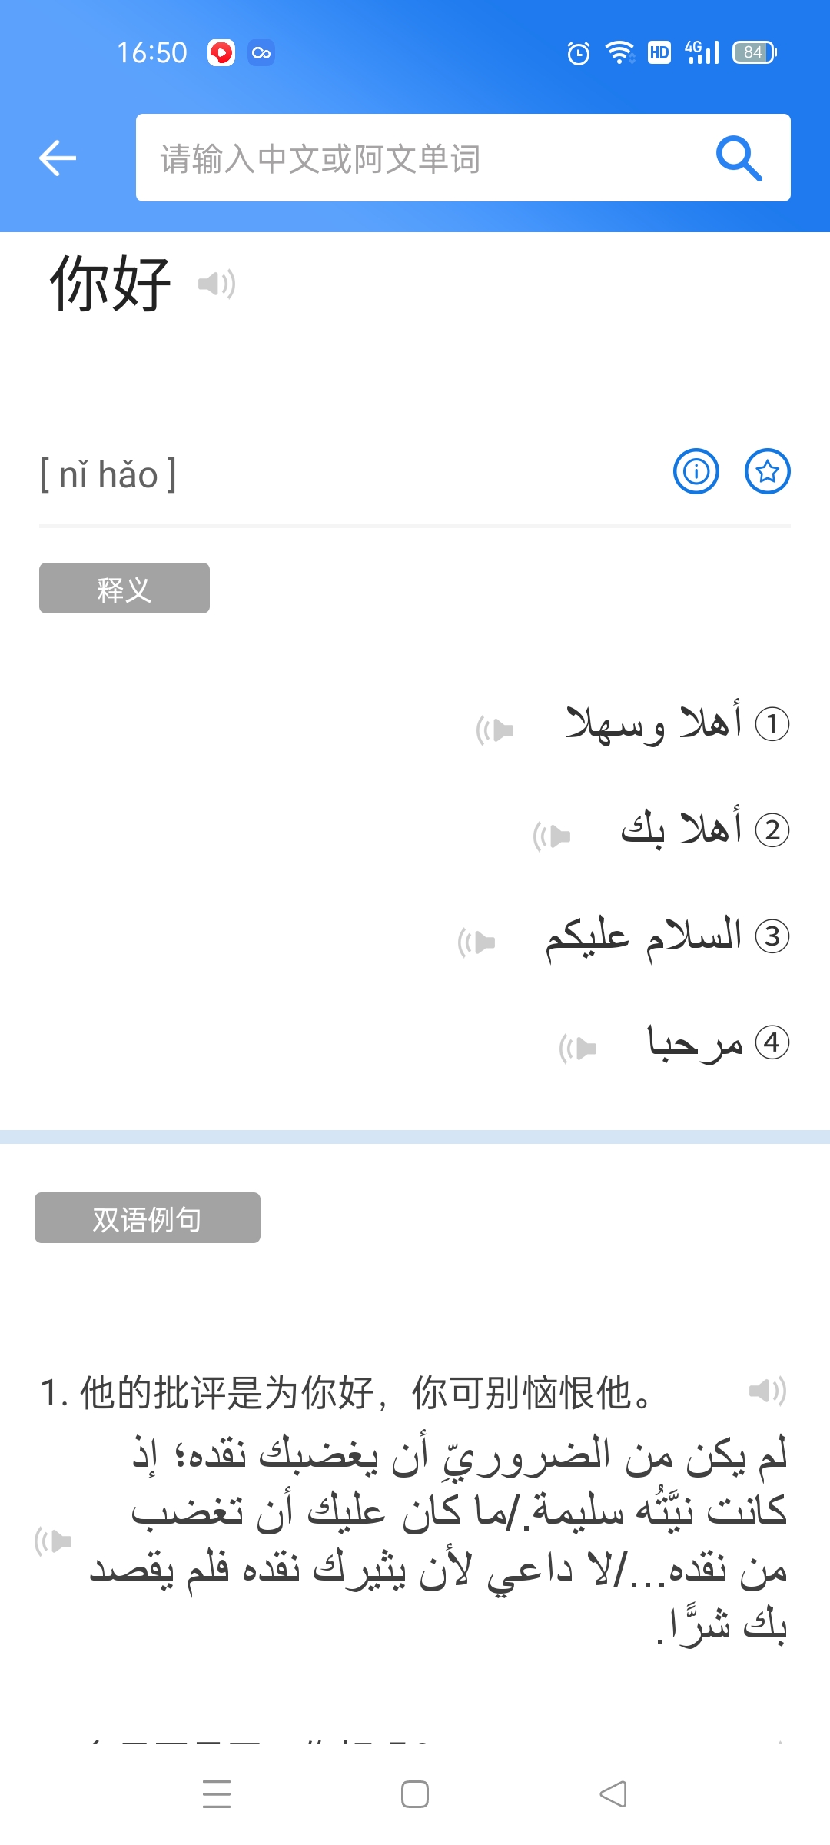Play audio for السلام عليكم
This screenshot has width=830, height=1845.
click(476, 942)
